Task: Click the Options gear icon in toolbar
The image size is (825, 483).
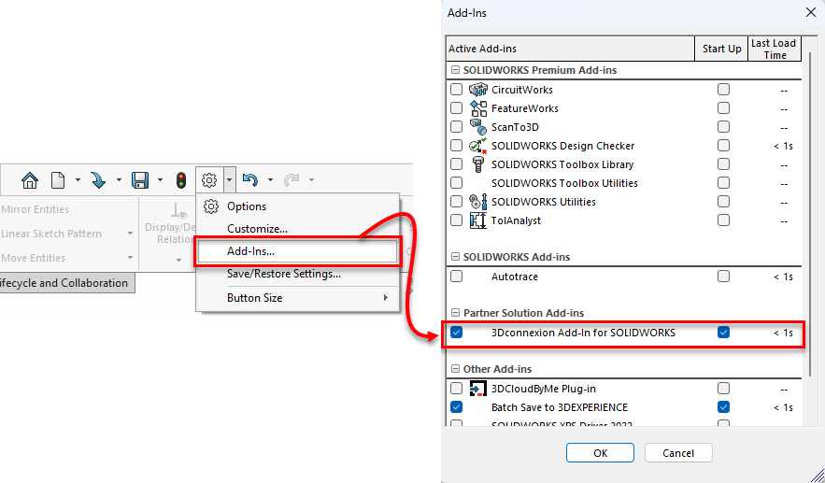Action: coord(209,179)
